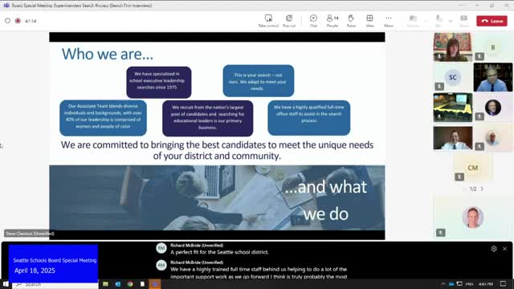Click the Take control button

[x=268, y=21]
